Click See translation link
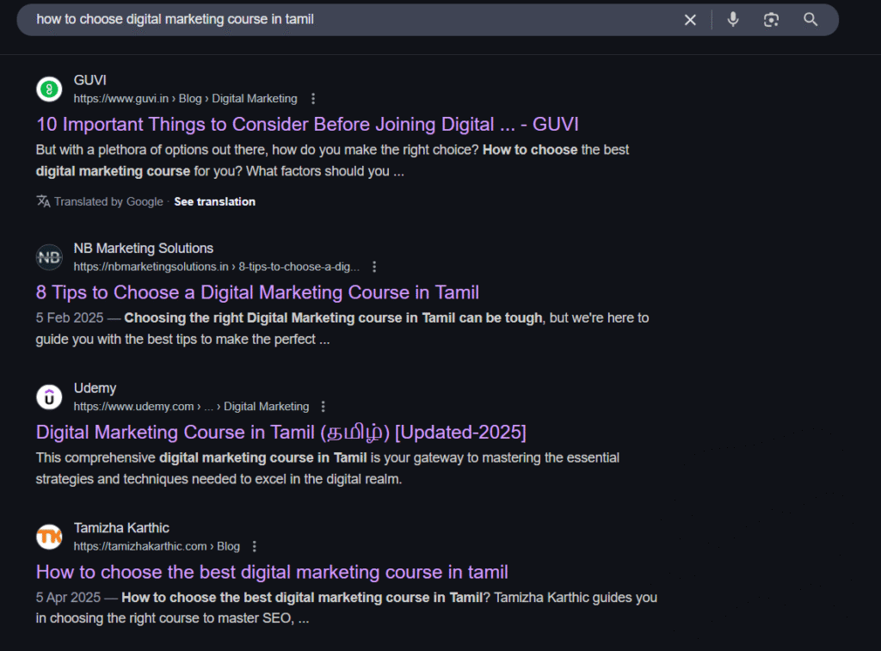This screenshot has width=881, height=651. 214,201
